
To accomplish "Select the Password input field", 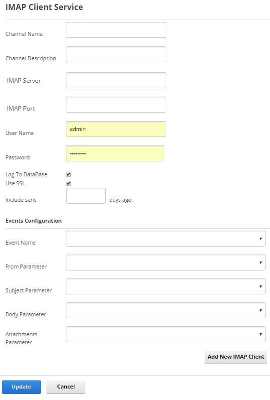I will point(115,153).
